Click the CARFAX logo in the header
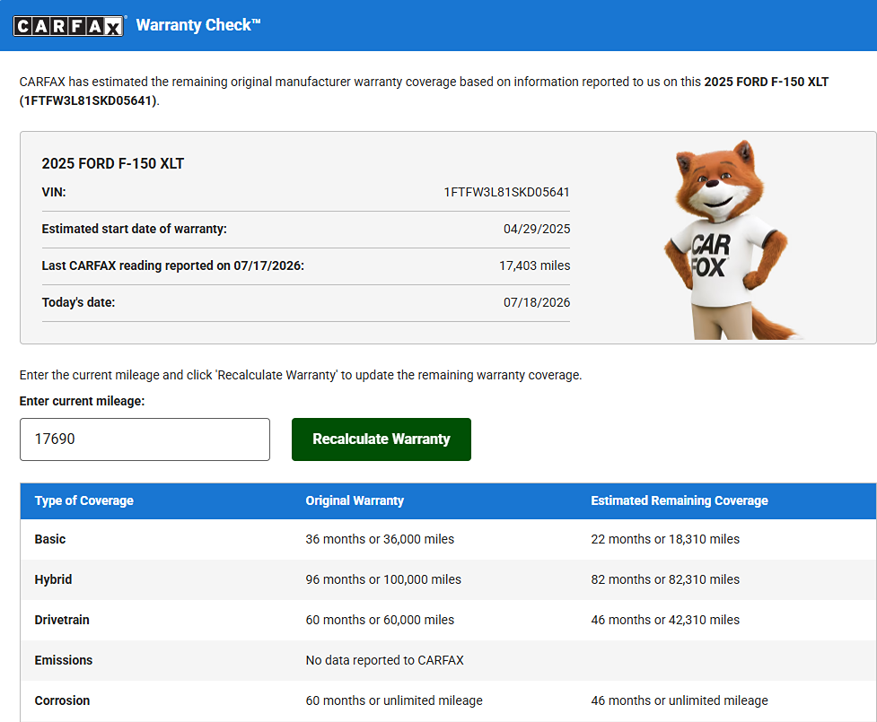Screen dimensions: 877x722 coord(68,26)
